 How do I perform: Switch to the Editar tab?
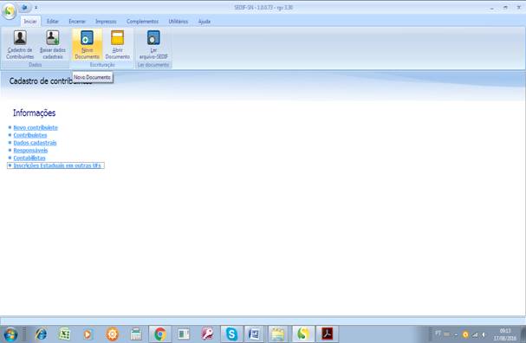[x=52, y=21]
